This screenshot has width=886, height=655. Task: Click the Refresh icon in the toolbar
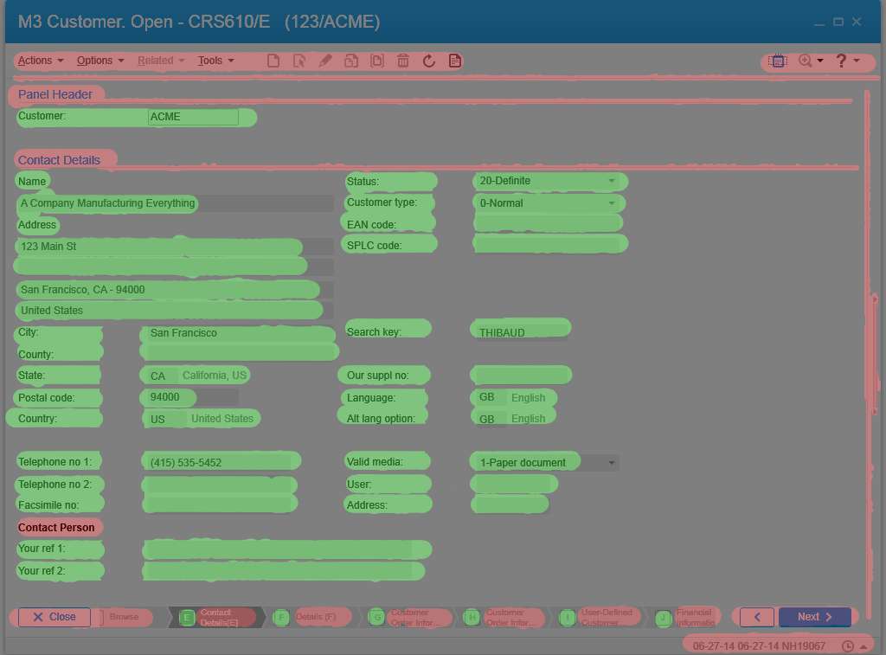point(428,61)
